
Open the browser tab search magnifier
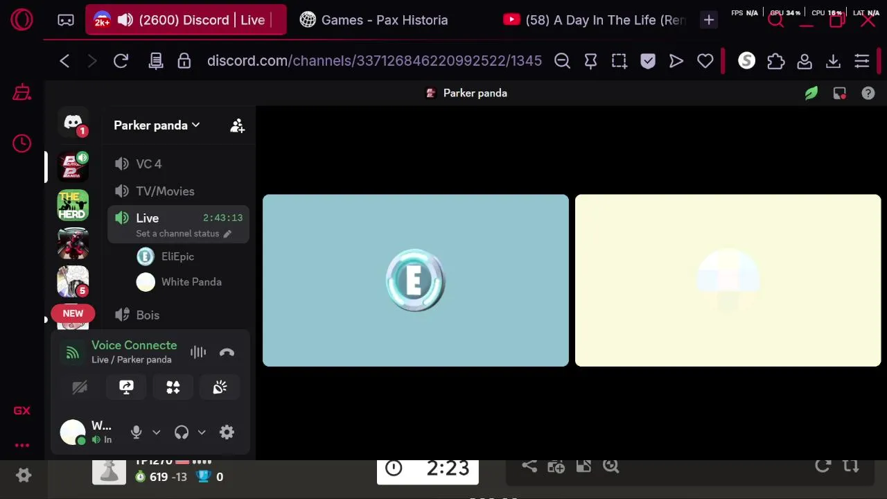pyautogui.click(x=776, y=20)
